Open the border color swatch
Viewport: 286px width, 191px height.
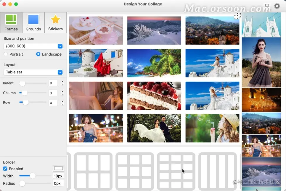(x=58, y=168)
